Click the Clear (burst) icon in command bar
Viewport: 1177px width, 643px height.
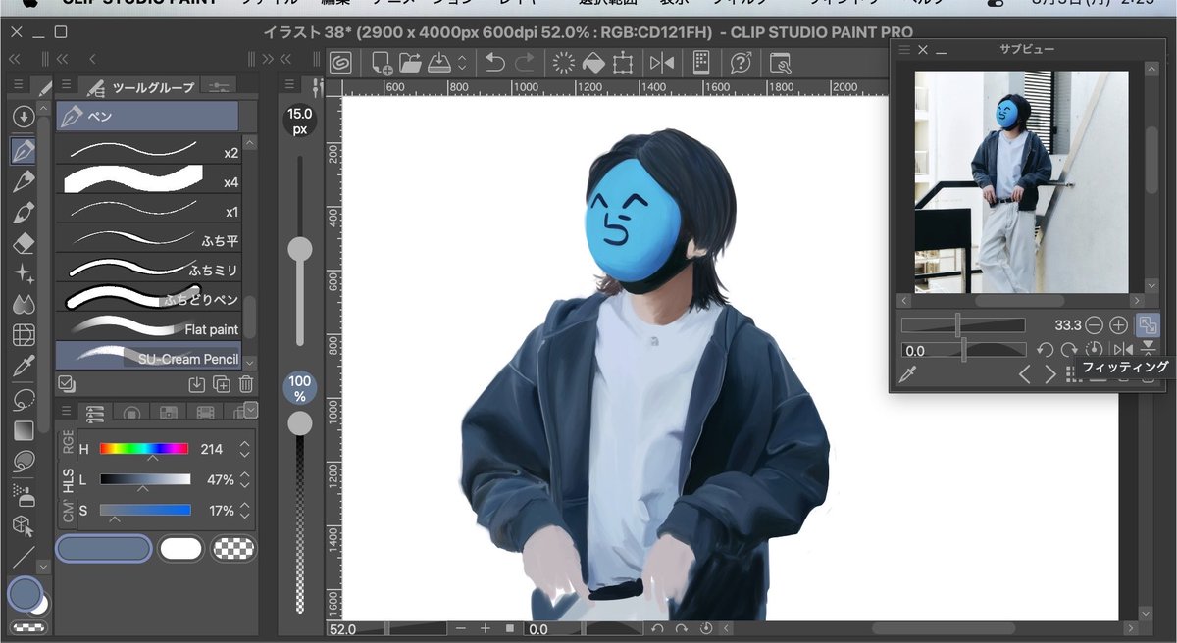(x=563, y=63)
